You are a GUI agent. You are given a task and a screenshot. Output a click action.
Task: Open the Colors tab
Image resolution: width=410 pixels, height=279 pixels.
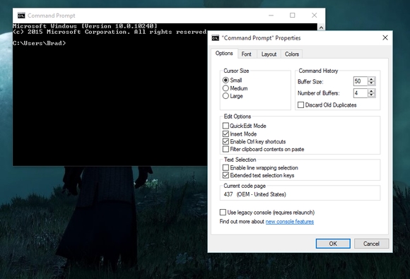point(292,54)
